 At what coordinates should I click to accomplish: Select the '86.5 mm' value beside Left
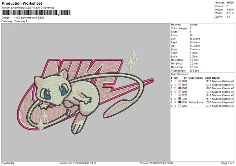coord(195,39)
